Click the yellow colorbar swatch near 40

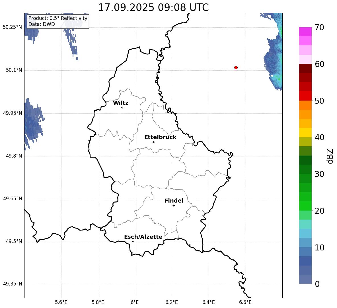point(305,132)
